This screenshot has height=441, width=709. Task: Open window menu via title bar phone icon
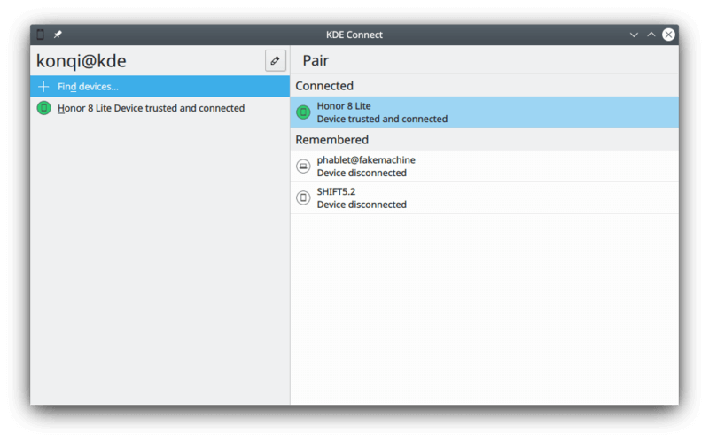coord(40,35)
